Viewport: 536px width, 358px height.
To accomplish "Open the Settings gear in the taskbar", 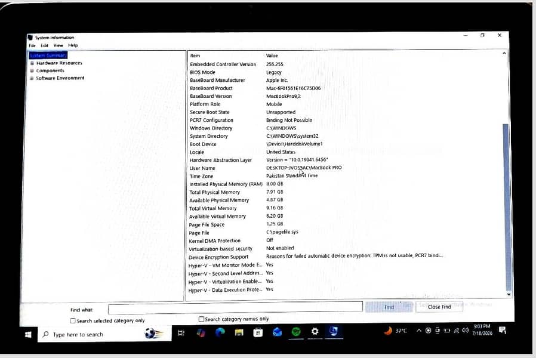I will point(315,331).
